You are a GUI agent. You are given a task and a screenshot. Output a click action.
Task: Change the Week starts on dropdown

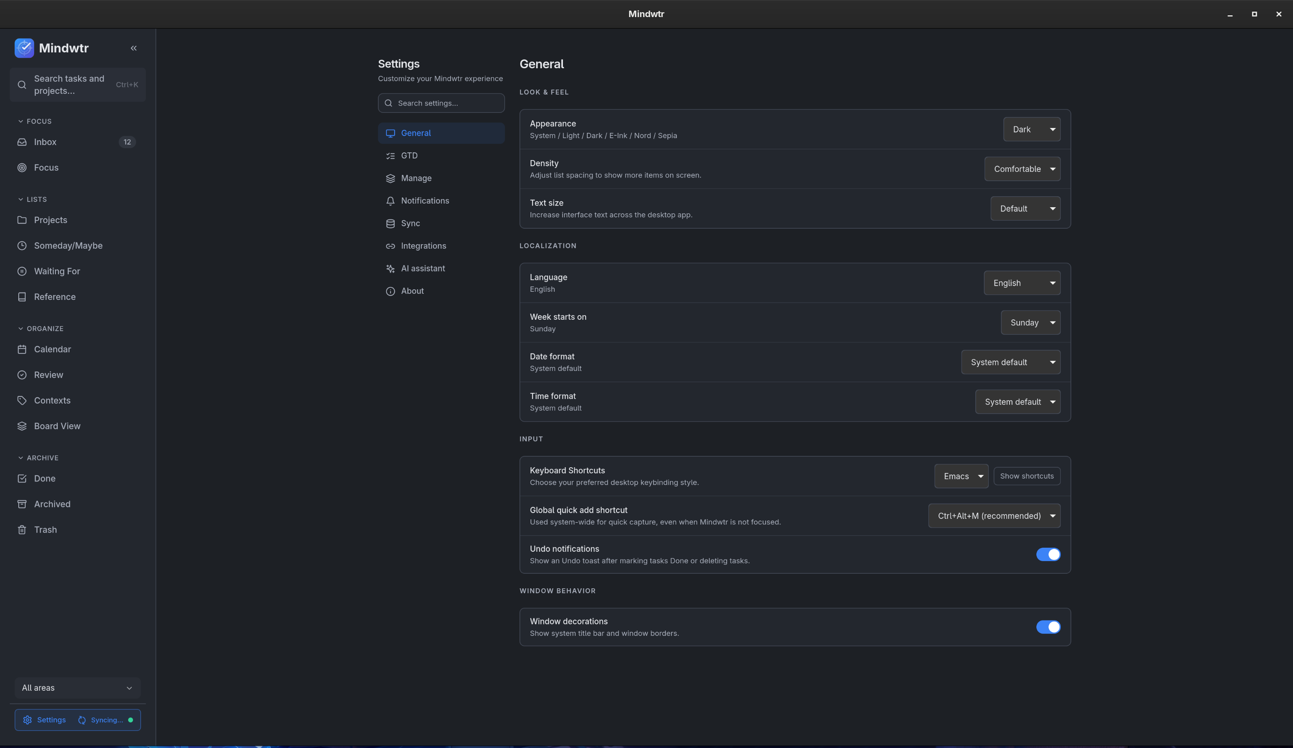click(x=1030, y=323)
